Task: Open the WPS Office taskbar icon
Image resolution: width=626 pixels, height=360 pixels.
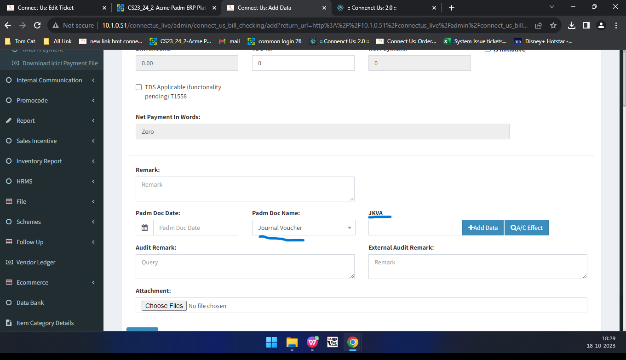Action: coord(312,342)
